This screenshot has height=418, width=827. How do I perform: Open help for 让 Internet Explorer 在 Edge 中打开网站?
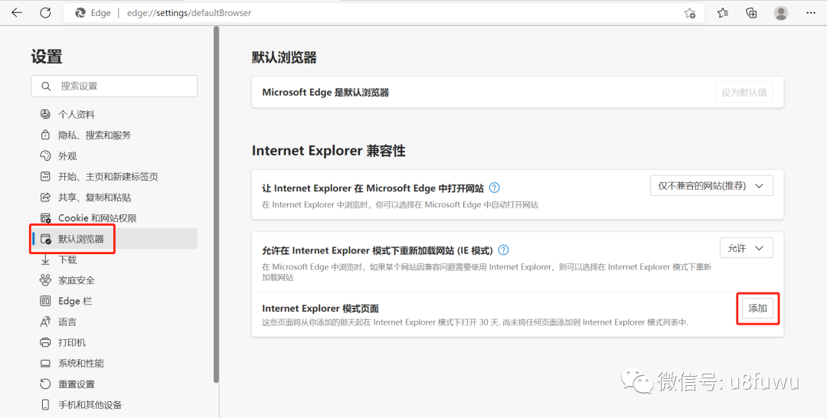[x=494, y=188]
